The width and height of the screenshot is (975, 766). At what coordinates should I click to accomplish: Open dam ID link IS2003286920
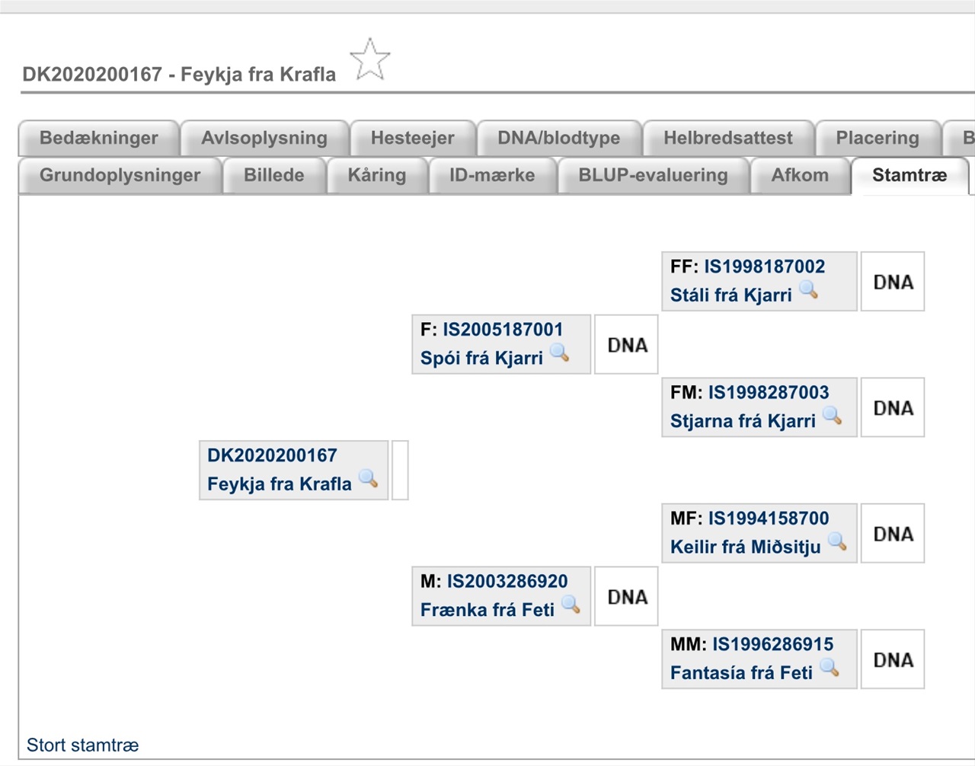507,581
